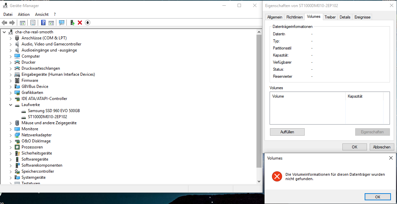
Task: Click the Samsung SSD 960 EVO drive icon
Action: [x=24, y=111]
